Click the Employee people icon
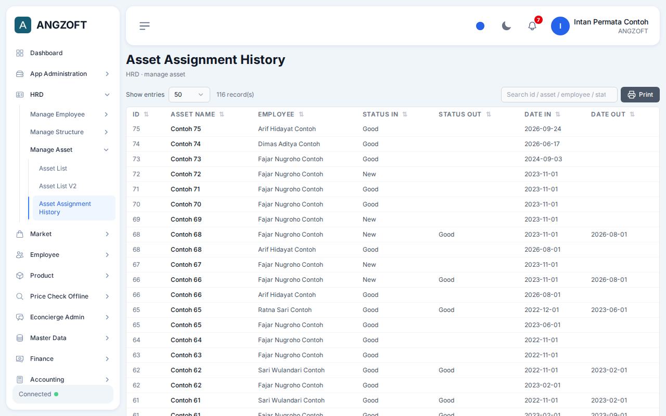The image size is (666, 416). [20, 255]
